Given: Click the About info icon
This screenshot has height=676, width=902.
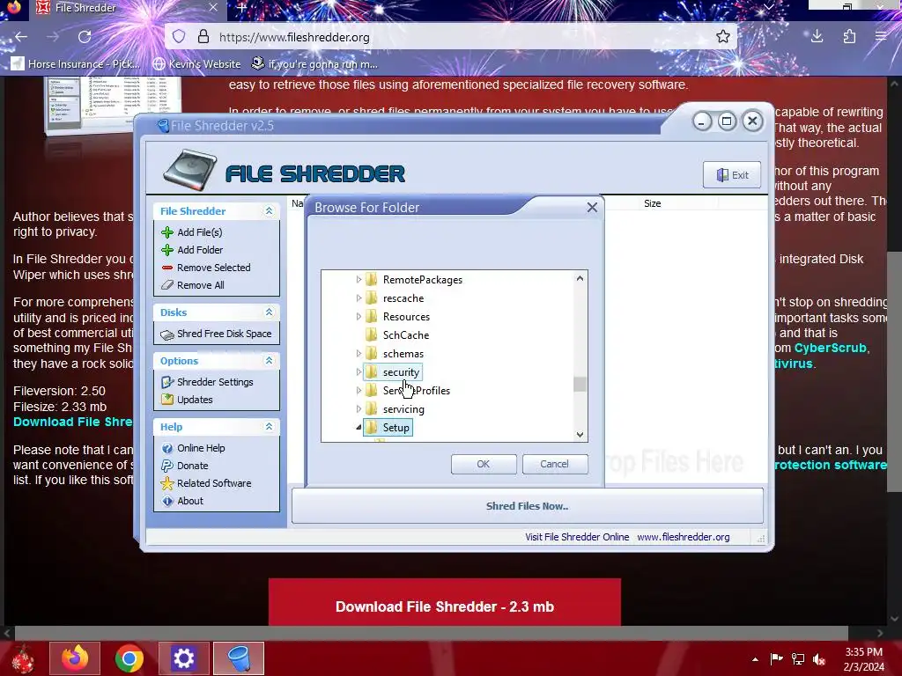Looking at the screenshot, I should click(167, 501).
